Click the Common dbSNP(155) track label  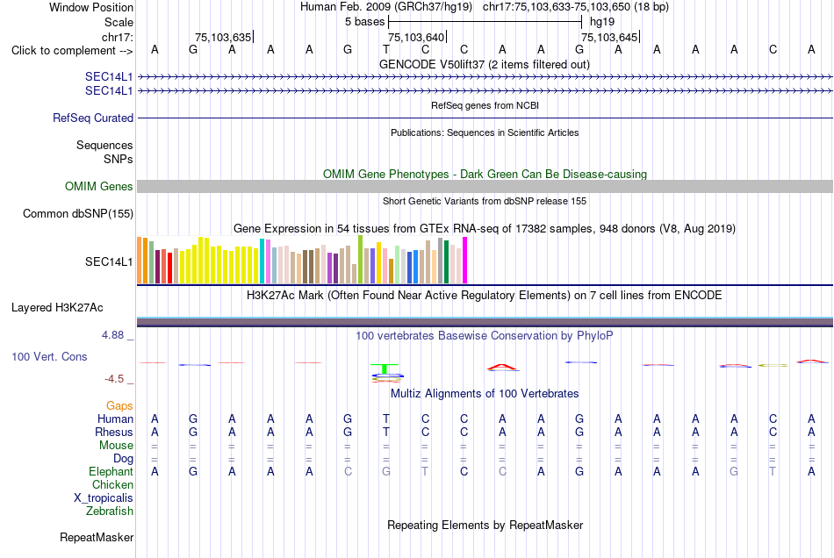click(x=78, y=213)
